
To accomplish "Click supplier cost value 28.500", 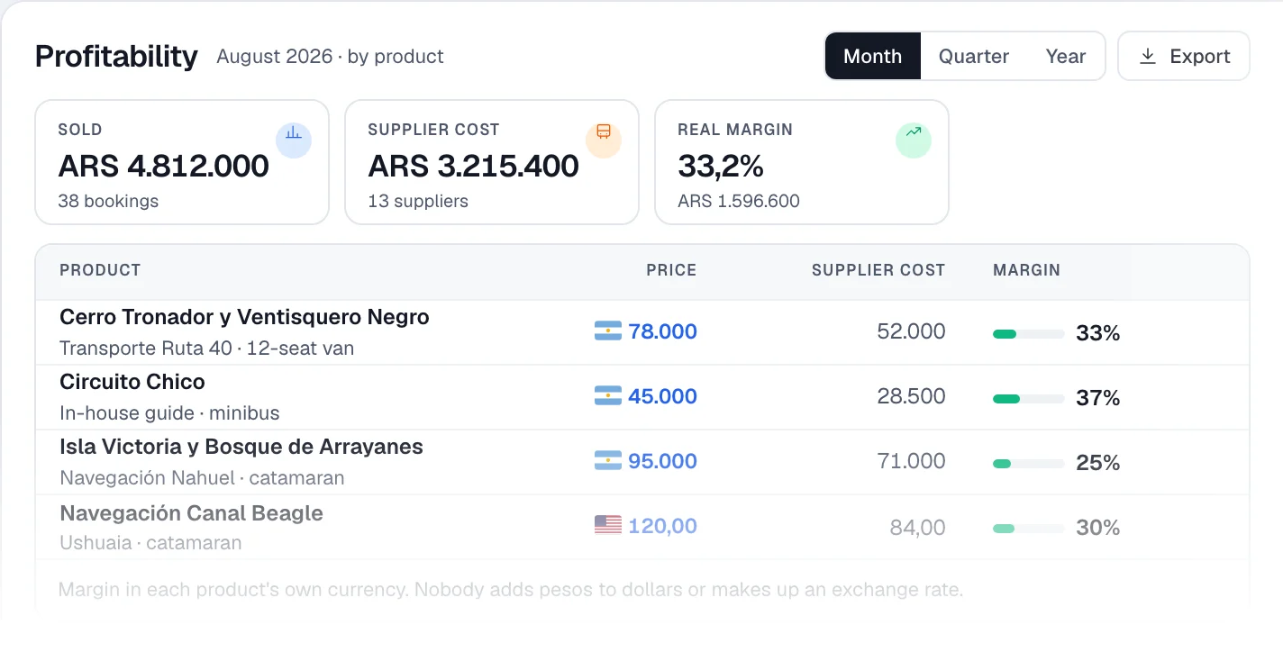I will [x=912, y=396].
